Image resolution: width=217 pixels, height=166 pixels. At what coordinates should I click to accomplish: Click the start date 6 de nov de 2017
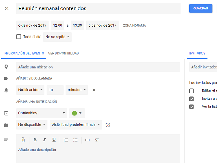[33, 25]
